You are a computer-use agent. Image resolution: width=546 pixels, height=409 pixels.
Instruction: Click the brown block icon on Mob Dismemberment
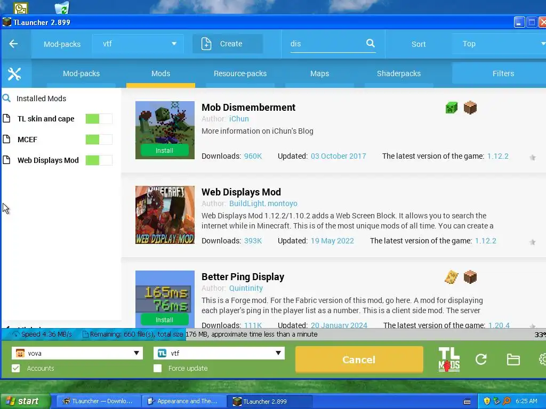[x=470, y=108]
